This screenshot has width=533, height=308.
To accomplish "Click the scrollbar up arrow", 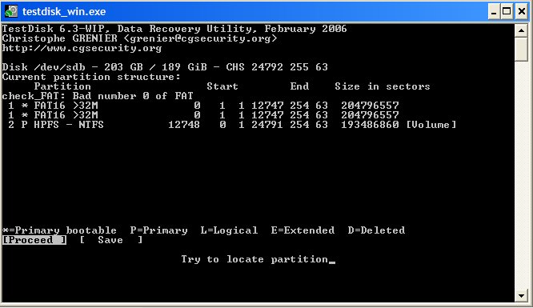I will tap(521, 30).
